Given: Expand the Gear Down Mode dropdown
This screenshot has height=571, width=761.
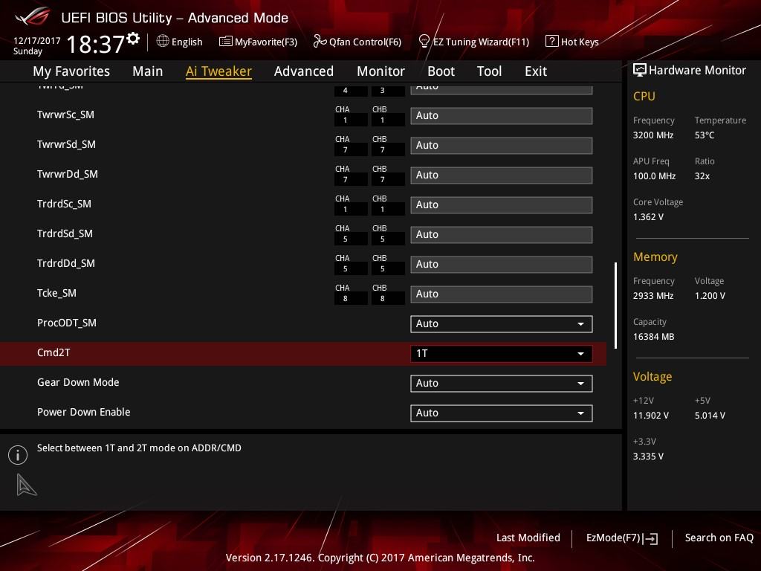Looking at the screenshot, I should tap(502, 384).
